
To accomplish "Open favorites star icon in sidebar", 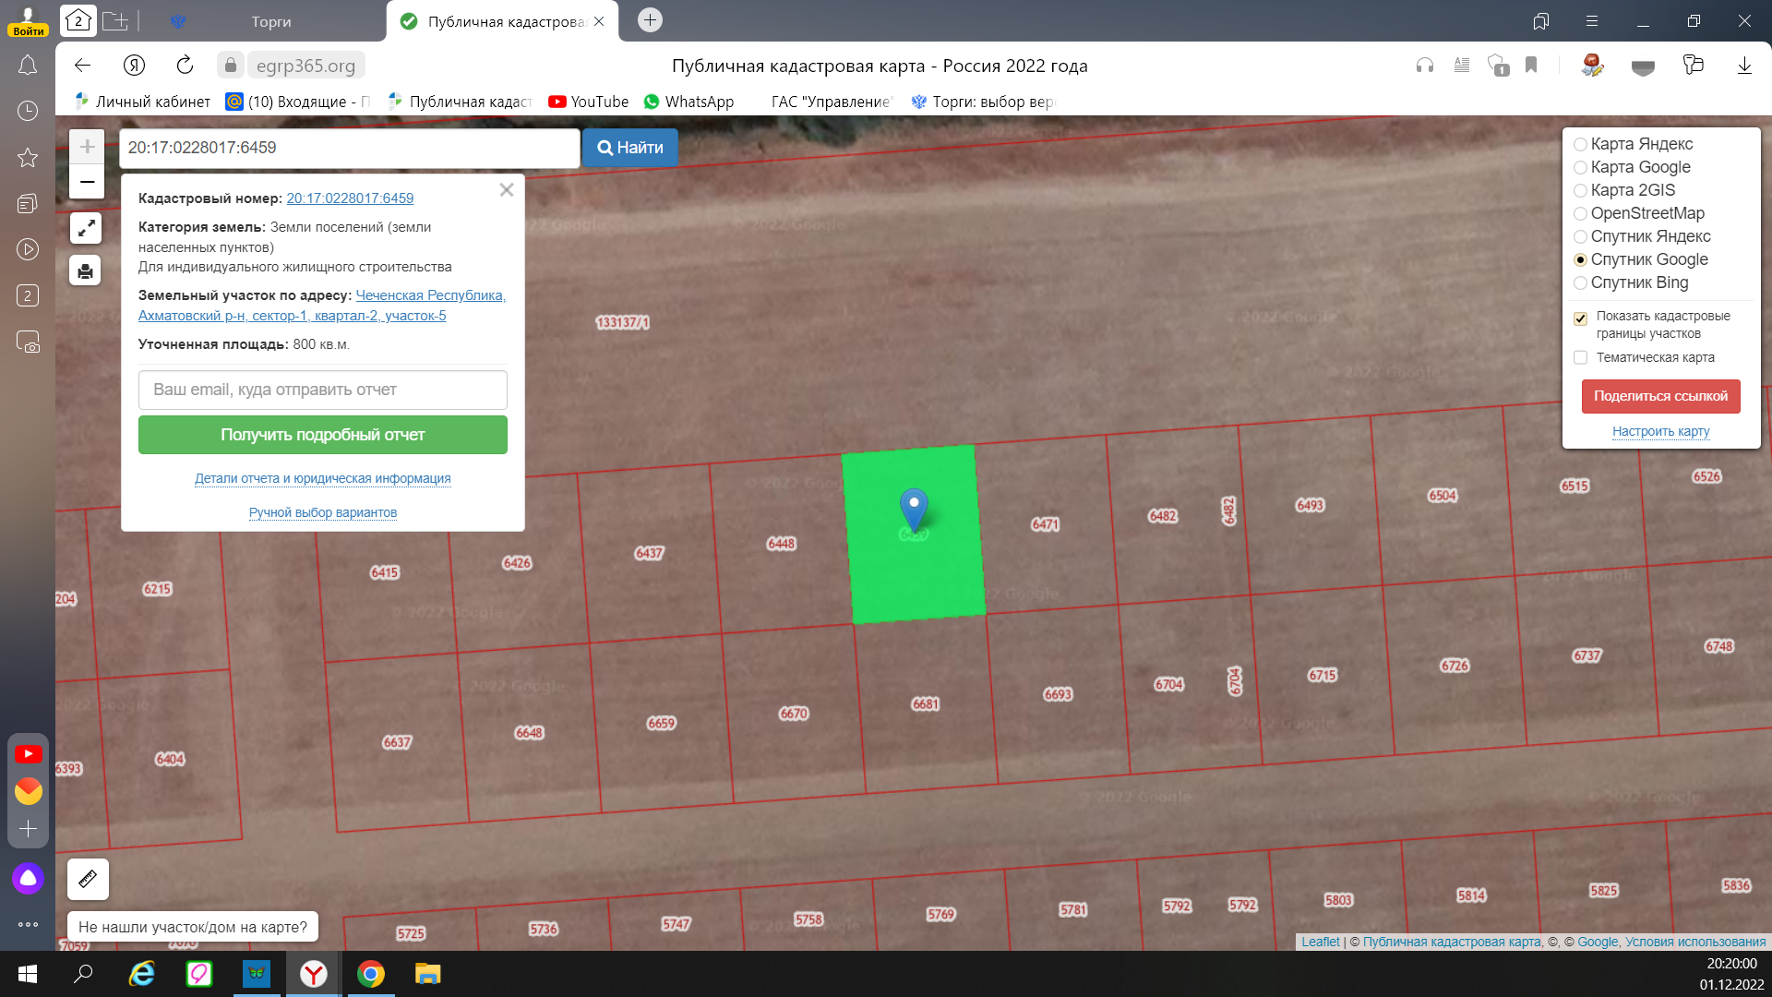I will click(28, 158).
